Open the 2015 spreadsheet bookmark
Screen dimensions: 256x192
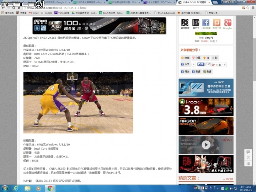139,13
